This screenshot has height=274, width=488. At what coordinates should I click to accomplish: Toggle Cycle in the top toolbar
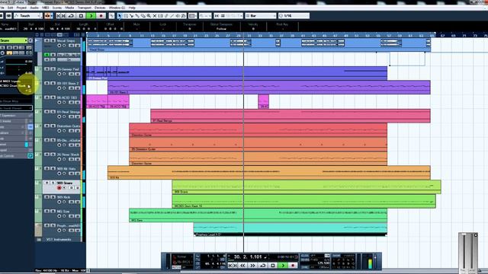click(71, 15)
